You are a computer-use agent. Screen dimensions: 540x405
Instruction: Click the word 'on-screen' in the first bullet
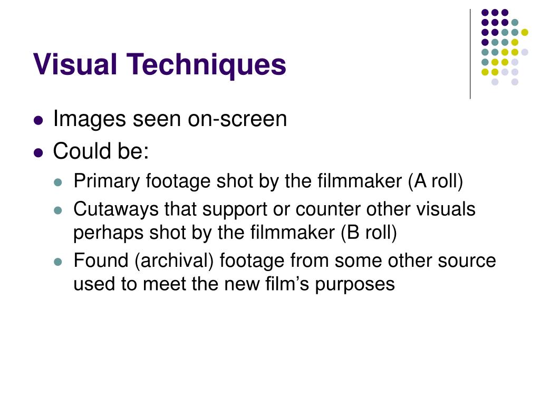(237, 119)
